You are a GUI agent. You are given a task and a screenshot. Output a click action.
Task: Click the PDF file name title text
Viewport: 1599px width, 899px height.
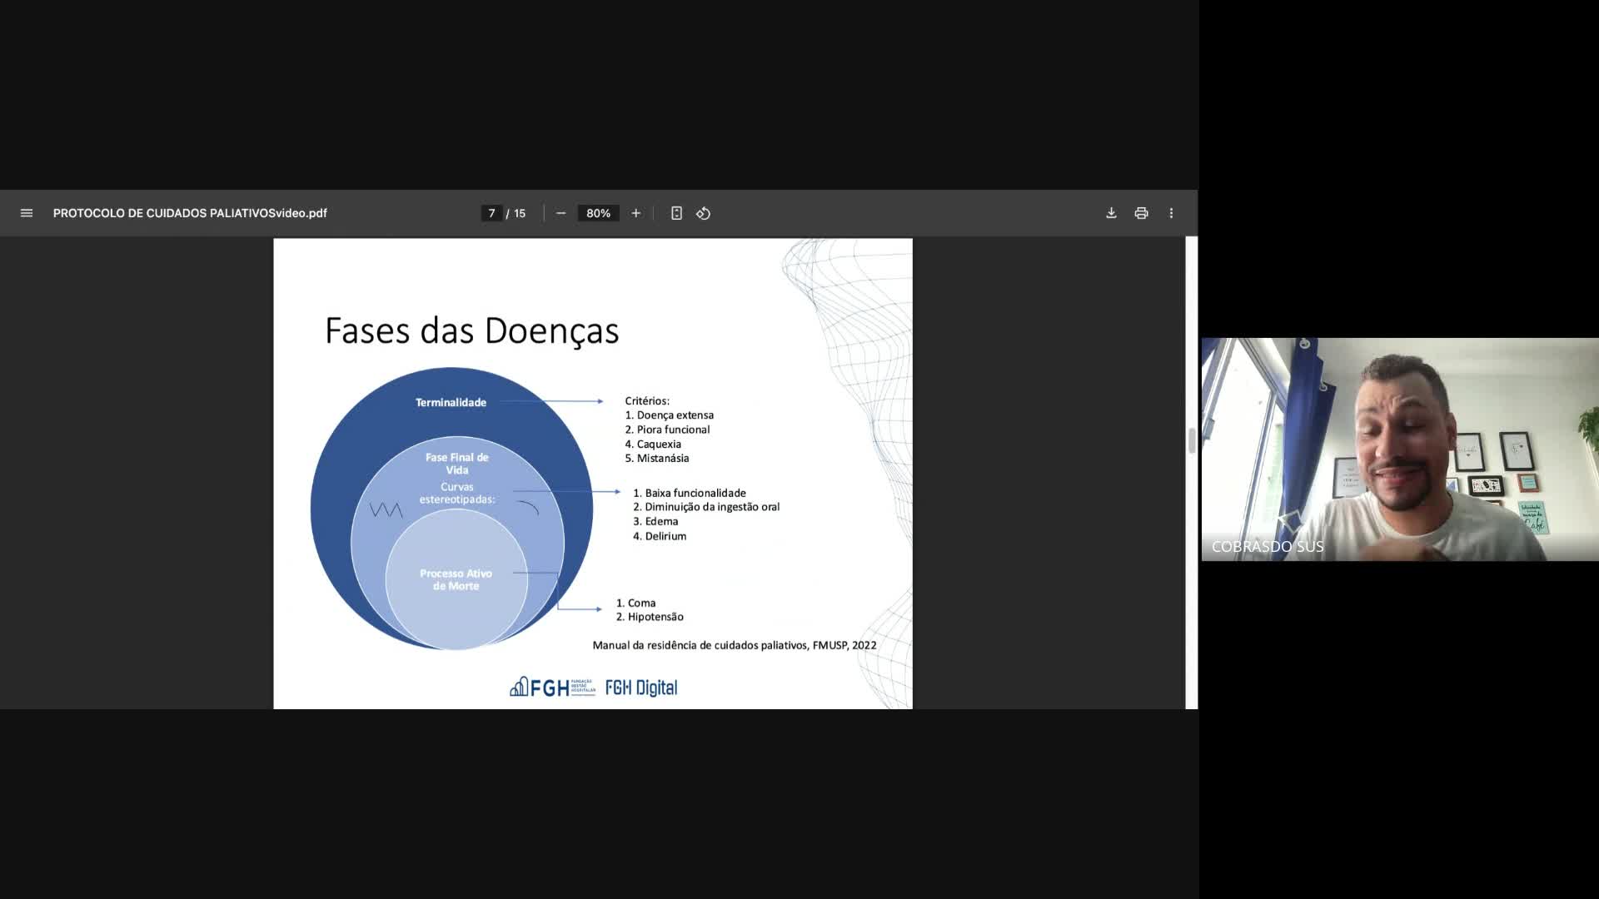(190, 213)
